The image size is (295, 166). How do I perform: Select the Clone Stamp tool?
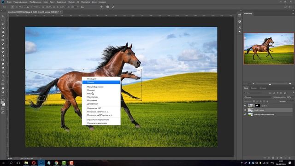tap(3, 48)
